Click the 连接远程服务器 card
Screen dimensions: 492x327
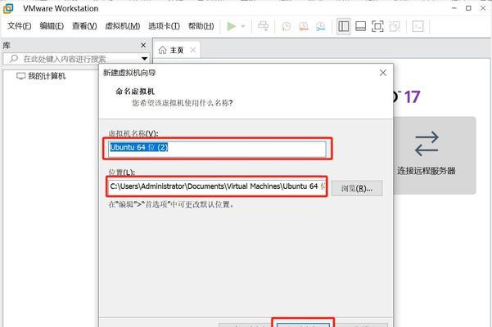(434, 155)
